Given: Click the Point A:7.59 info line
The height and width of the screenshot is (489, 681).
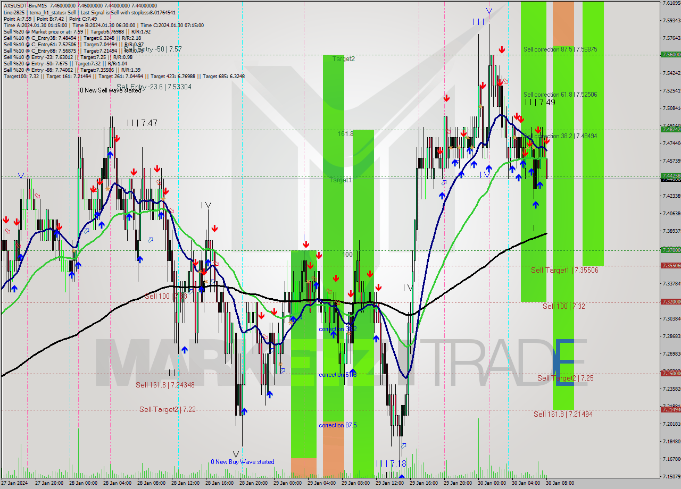Looking at the screenshot, I should point(50,19).
